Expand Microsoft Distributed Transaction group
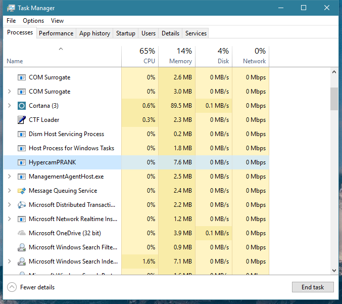 [x=10, y=205]
